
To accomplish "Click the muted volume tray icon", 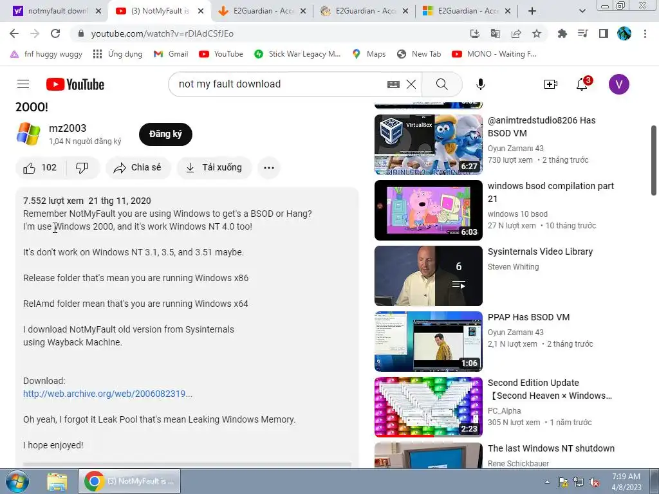I will [594, 482].
